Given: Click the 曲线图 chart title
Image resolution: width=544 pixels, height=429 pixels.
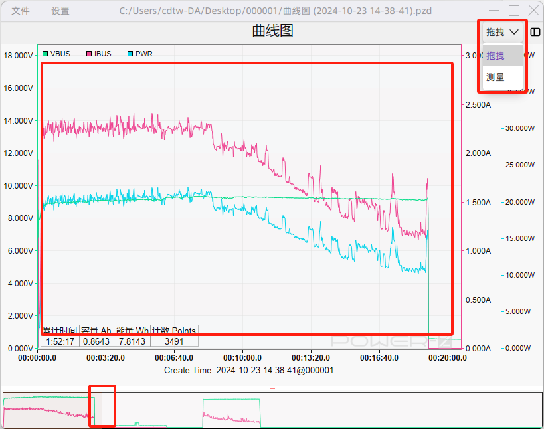Looking at the screenshot, I should pyautogui.click(x=272, y=31).
